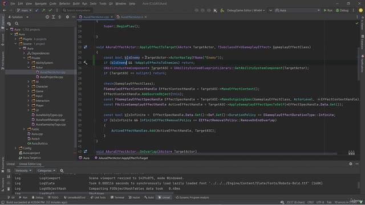365x205 pixels.
Task: Open the Verbosity filter dropdown
Action: tap(23, 171)
